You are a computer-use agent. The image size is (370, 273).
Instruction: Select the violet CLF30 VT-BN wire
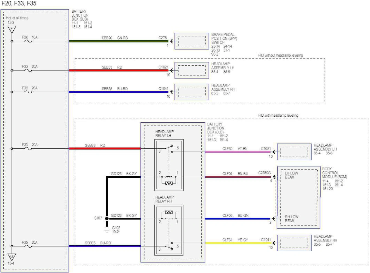click(238, 152)
